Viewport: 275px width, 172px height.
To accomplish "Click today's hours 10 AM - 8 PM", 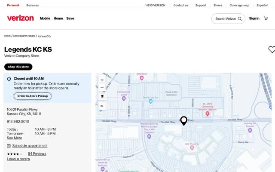I will coord(45,129).
